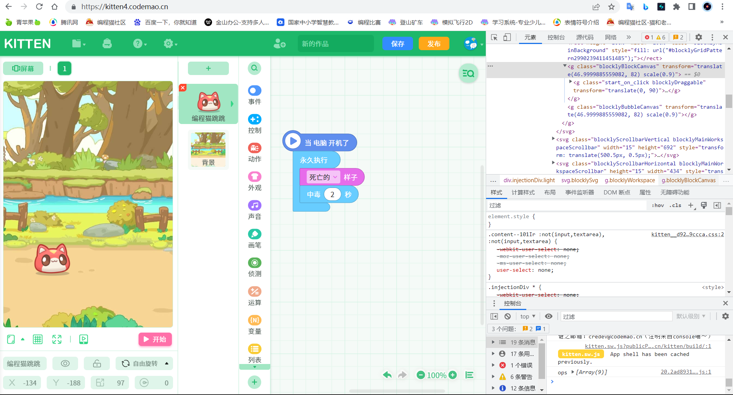The image size is (733, 395).
Task: Click the orange 发布 button
Action: point(434,44)
